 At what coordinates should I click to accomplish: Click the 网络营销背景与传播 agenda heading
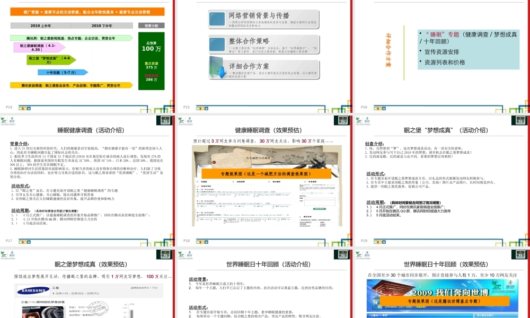(x=259, y=15)
